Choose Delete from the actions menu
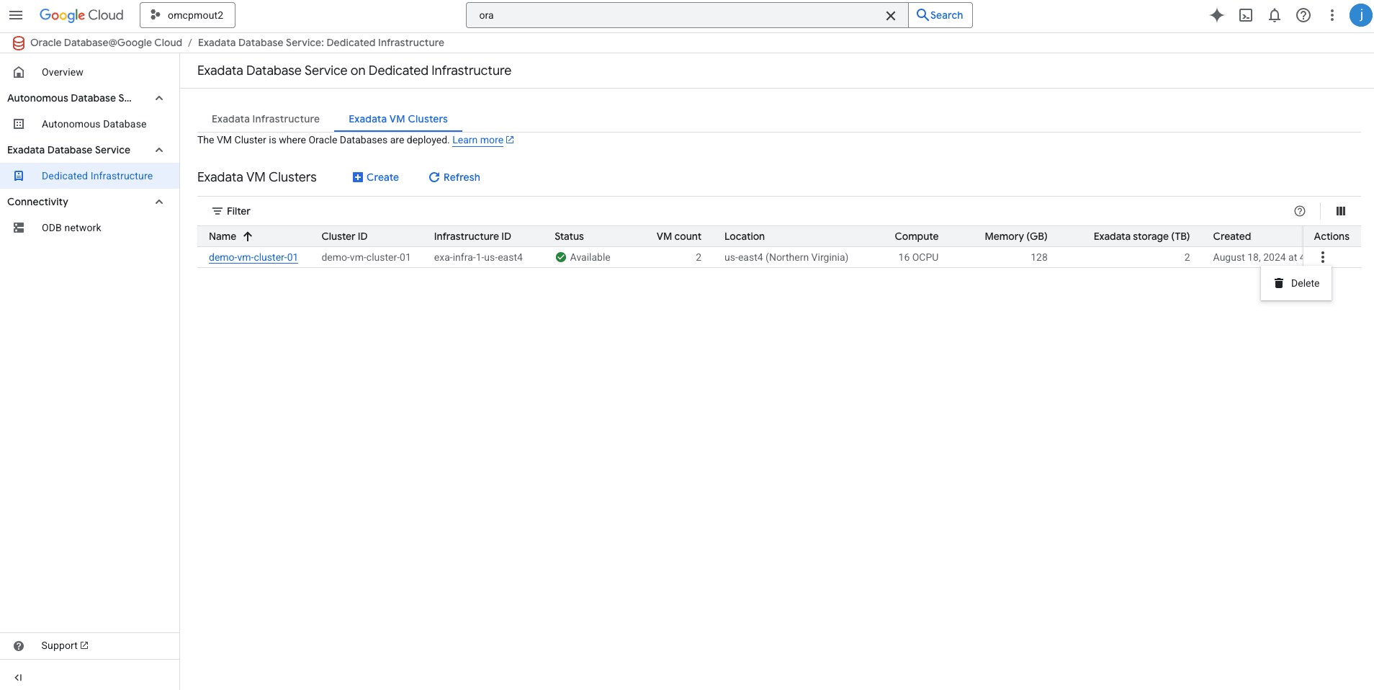Viewport: 1374px width, 690px height. click(1296, 284)
